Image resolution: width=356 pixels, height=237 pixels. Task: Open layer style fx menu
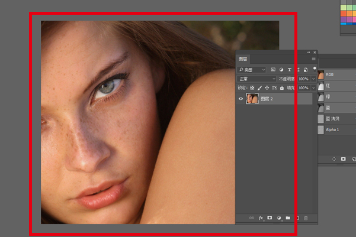click(x=261, y=218)
